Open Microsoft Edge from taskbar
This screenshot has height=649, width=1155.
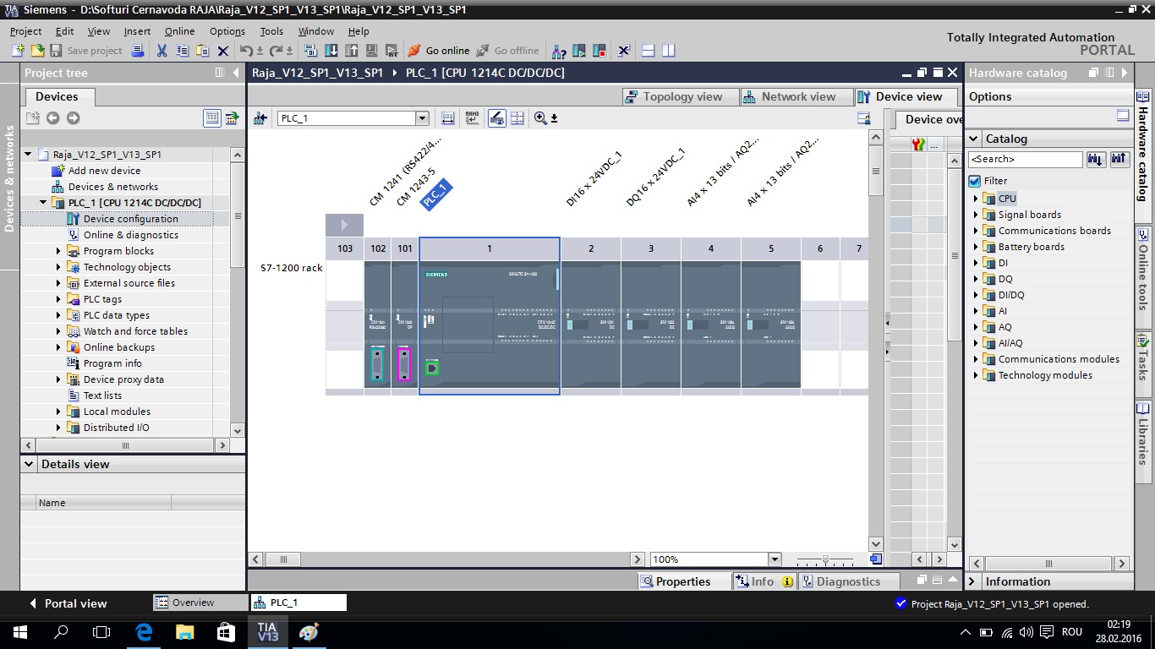pyautogui.click(x=143, y=631)
